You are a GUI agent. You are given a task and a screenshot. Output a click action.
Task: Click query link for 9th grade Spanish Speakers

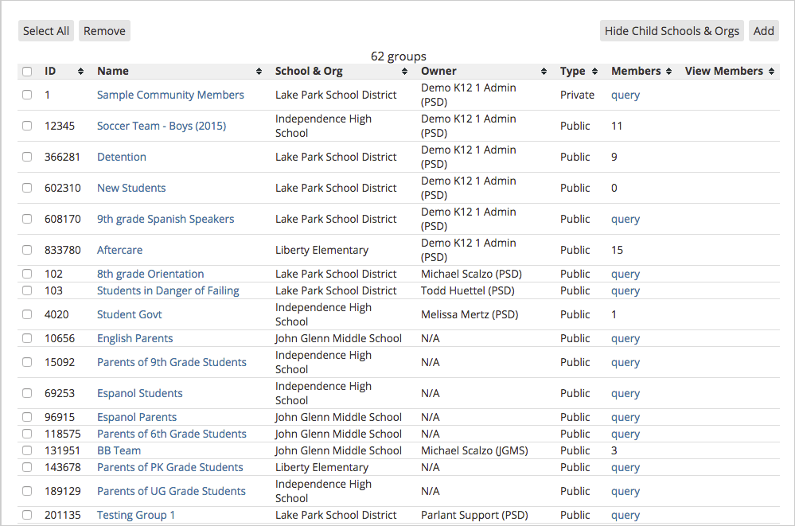coord(625,219)
